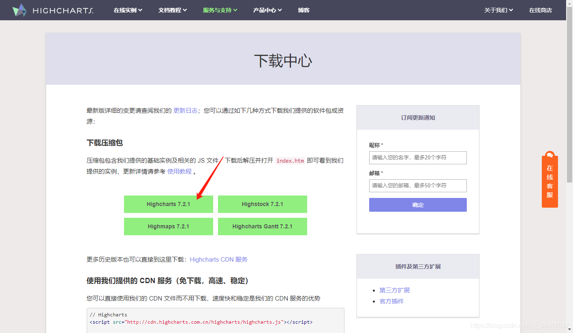Expand the 产品中心 dropdown menu
The height and width of the screenshot is (333, 573).
[x=267, y=10]
